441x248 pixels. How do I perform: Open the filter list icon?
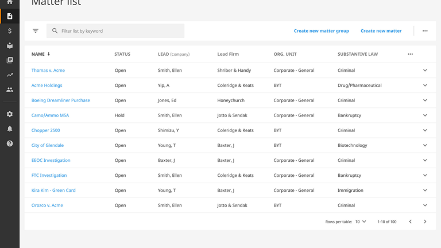coord(36,31)
